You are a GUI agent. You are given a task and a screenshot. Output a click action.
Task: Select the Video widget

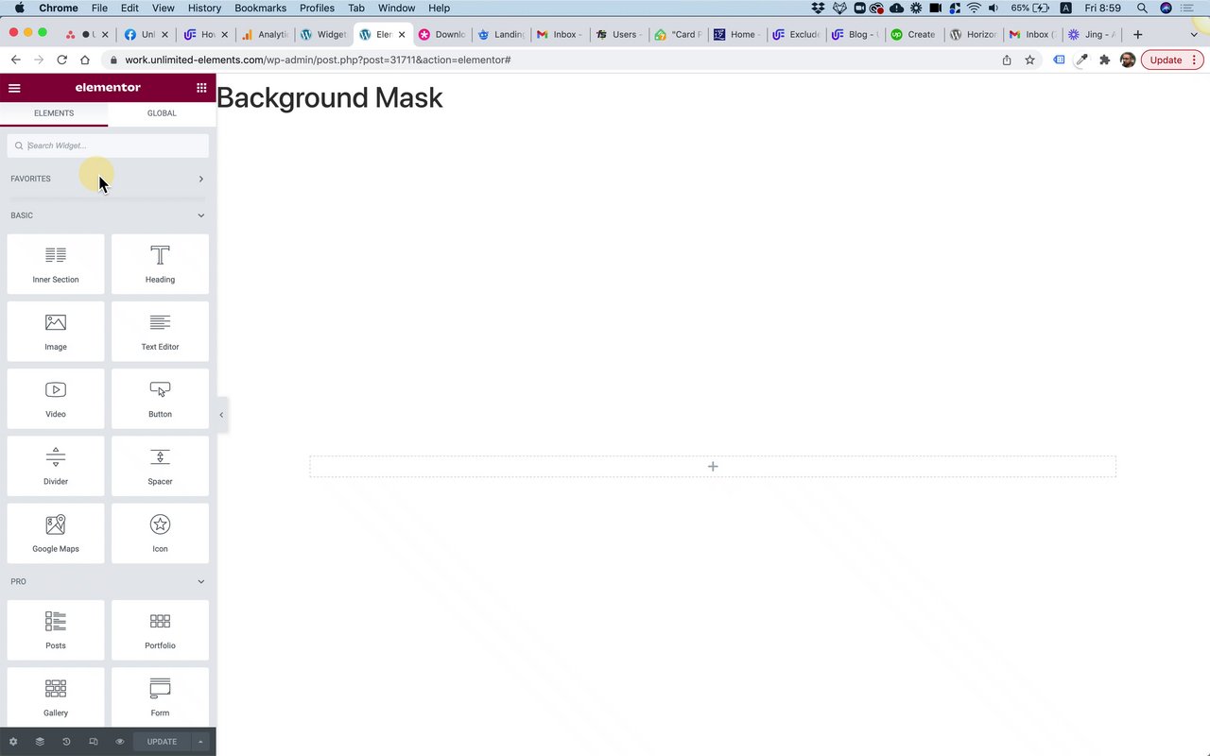pyautogui.click(x=56, y=399)
